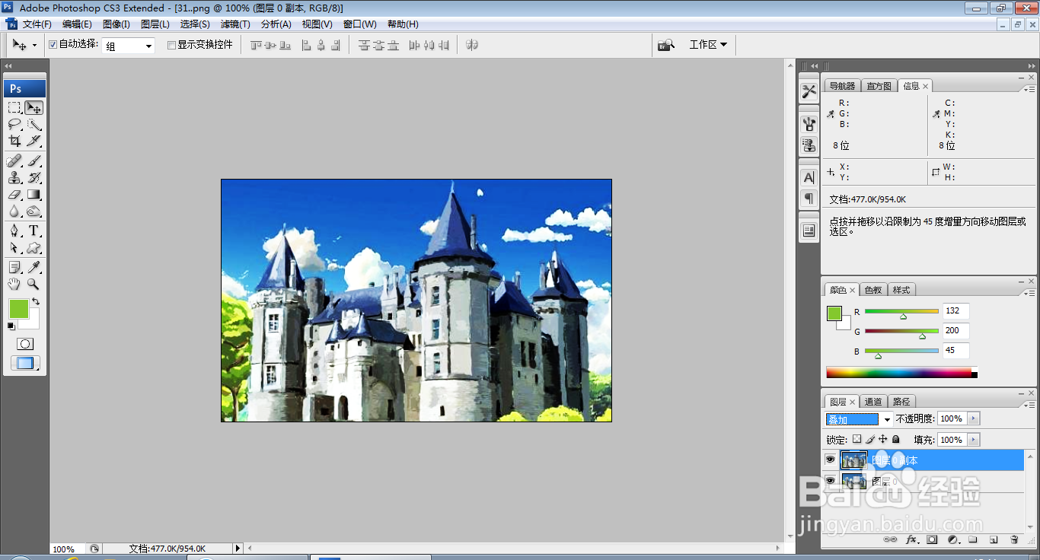Image resolution: width=1040 pixels, height=560 pixels.
Task: Select the Magic Wand tool
Action: (x=33, y=125)
